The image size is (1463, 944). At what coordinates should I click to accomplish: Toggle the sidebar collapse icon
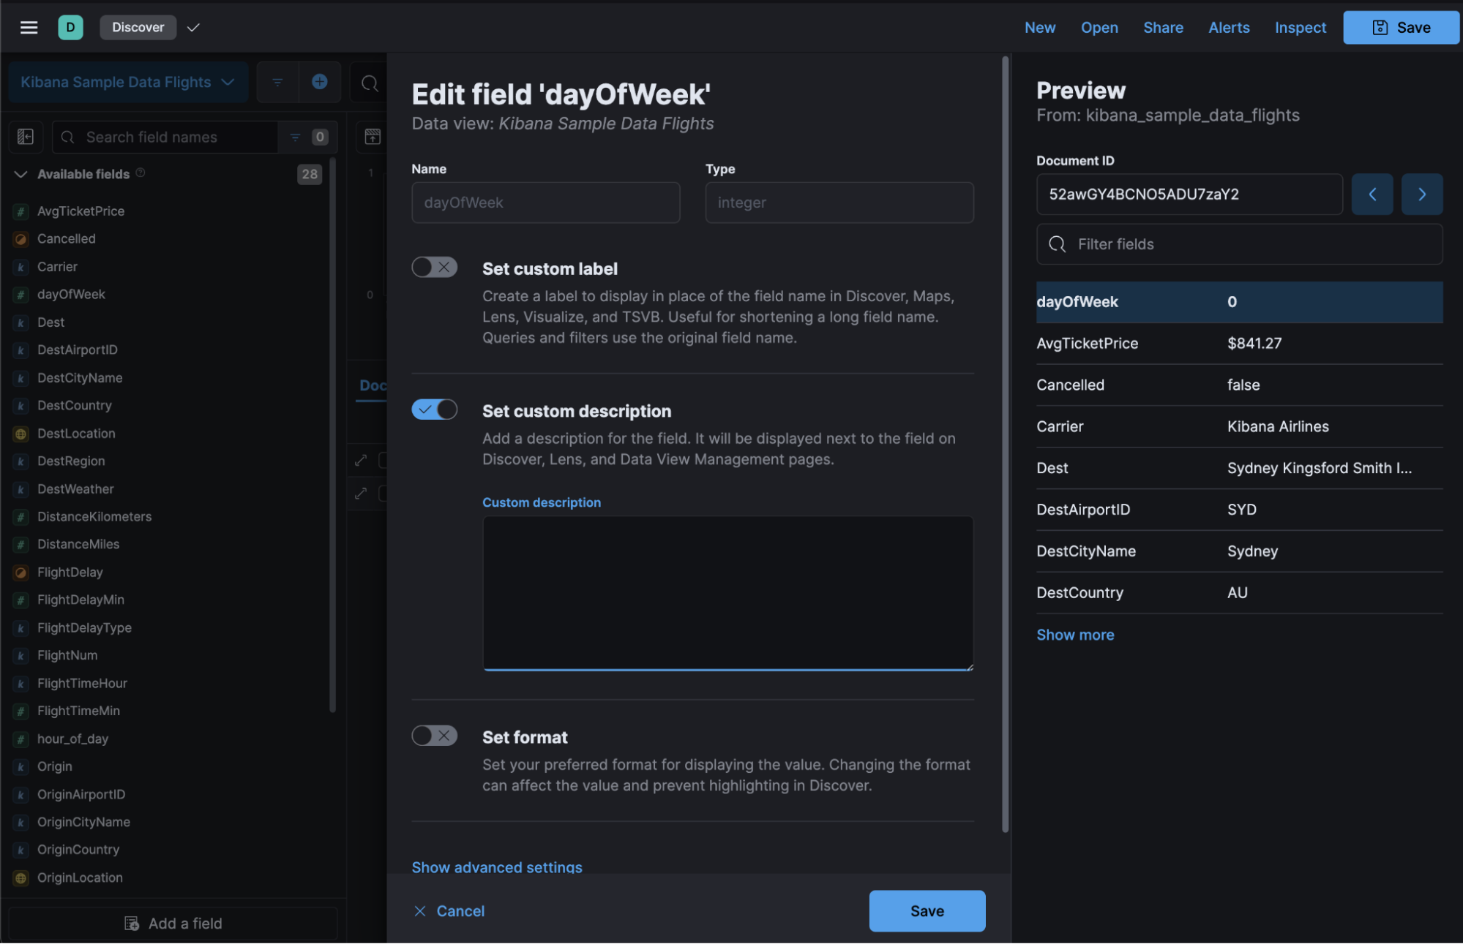26,137
